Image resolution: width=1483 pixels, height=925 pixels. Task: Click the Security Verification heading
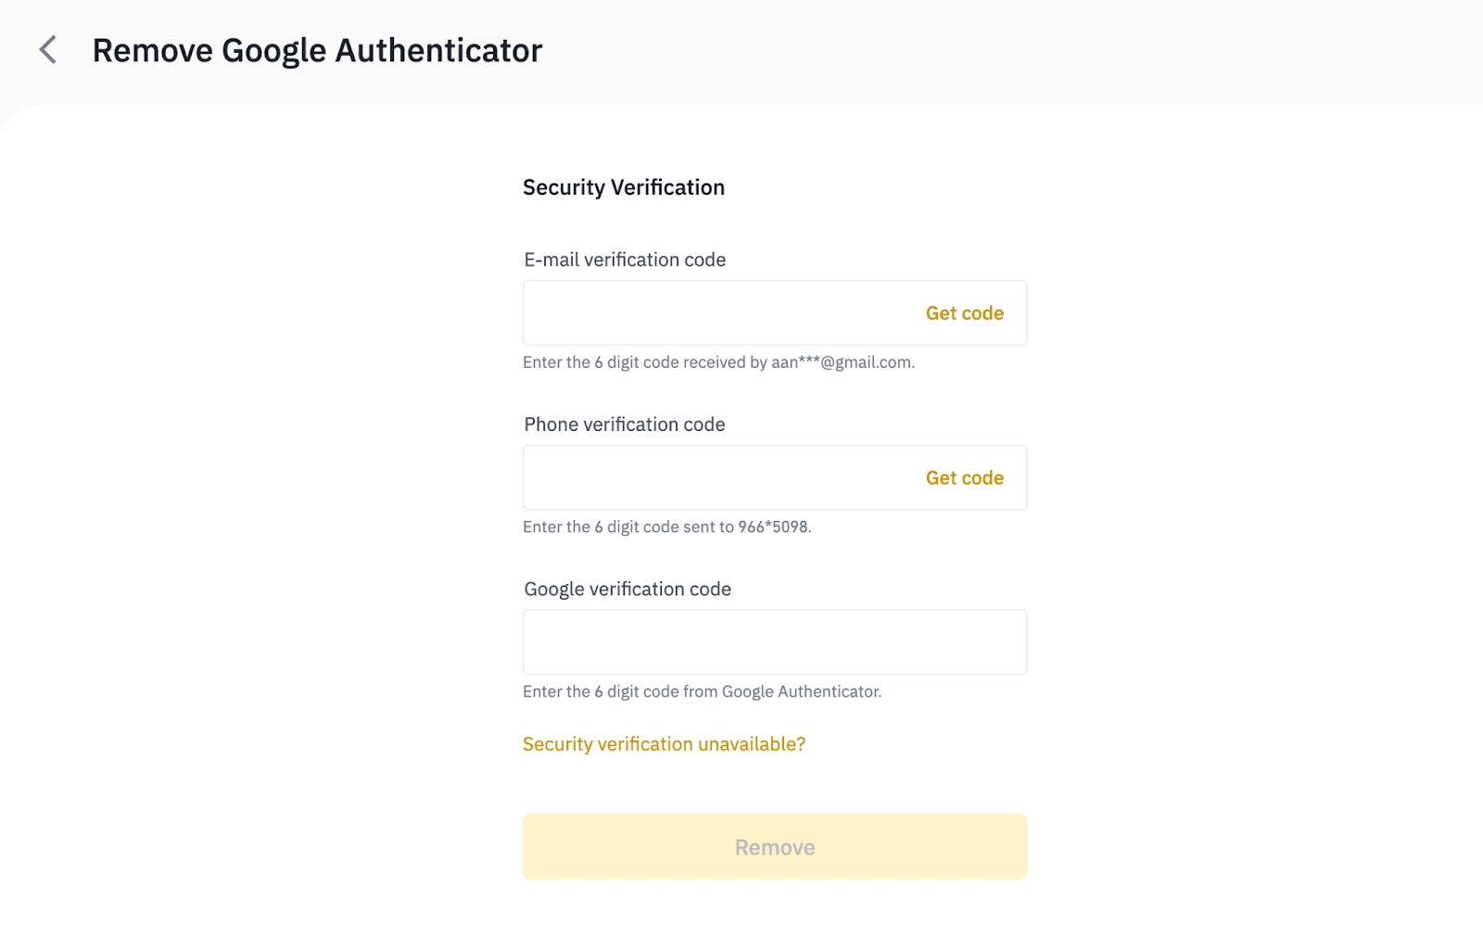pos(623,187)
